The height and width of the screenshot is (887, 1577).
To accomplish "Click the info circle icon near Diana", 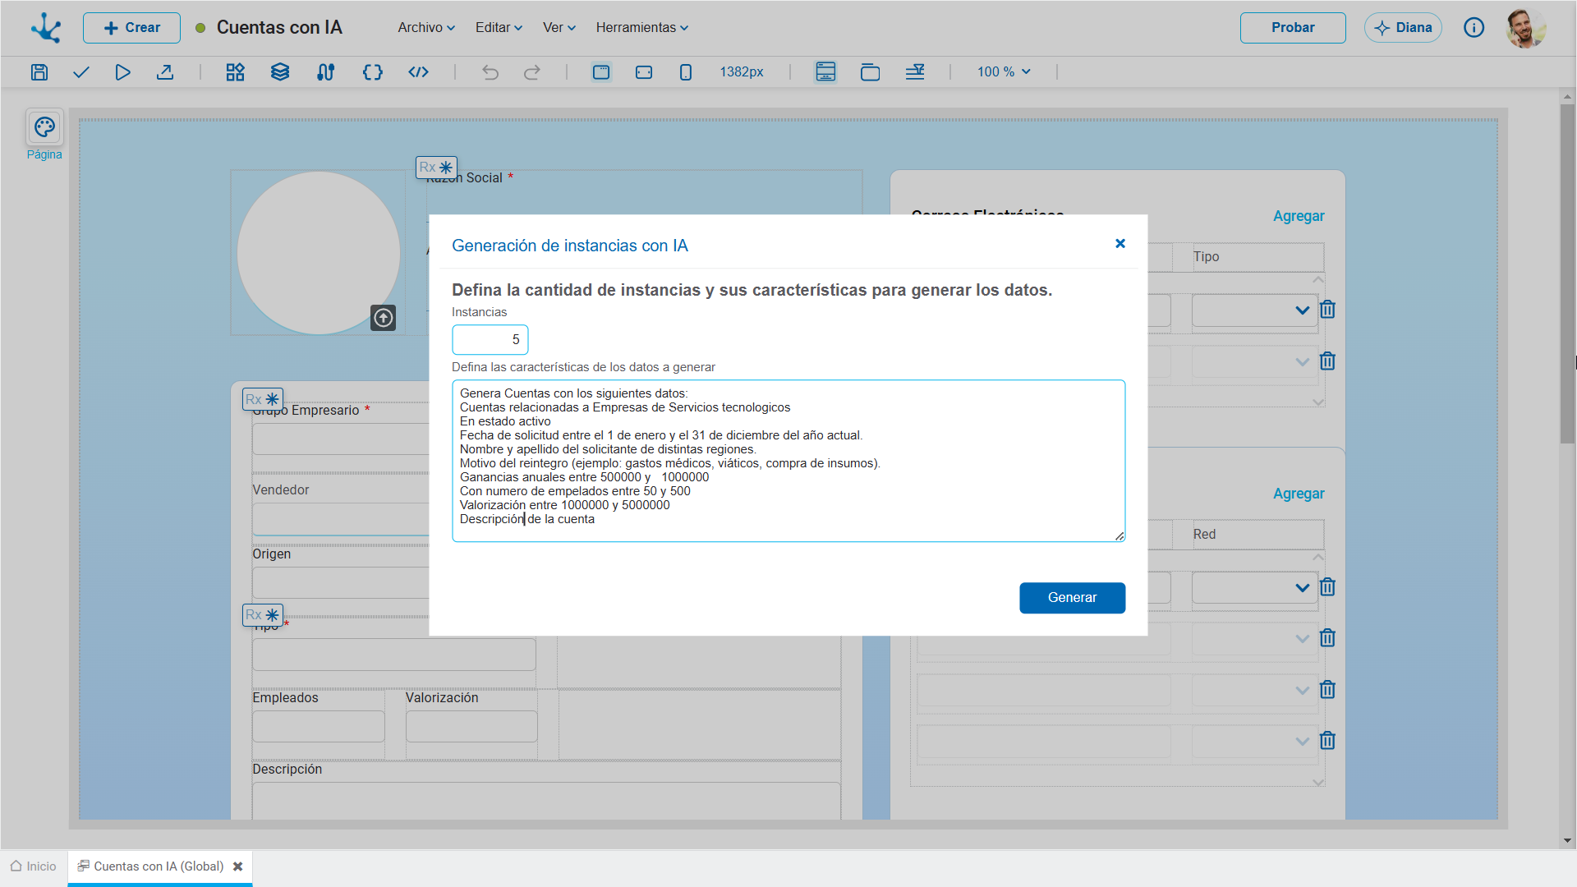I will [1474, 28].
